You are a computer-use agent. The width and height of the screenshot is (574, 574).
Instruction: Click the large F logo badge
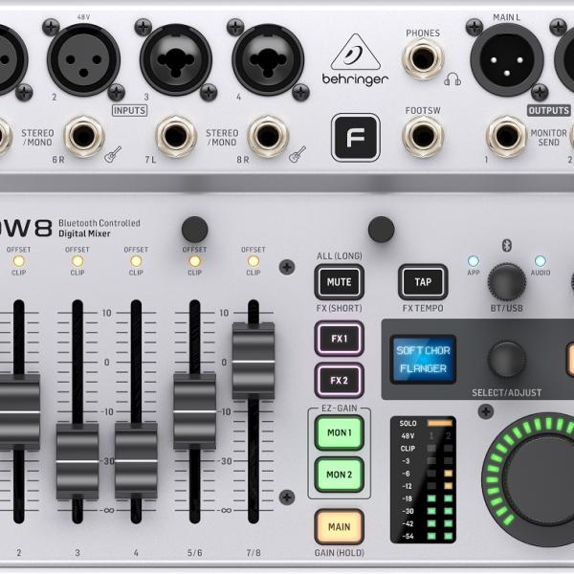tap(356, 137)
